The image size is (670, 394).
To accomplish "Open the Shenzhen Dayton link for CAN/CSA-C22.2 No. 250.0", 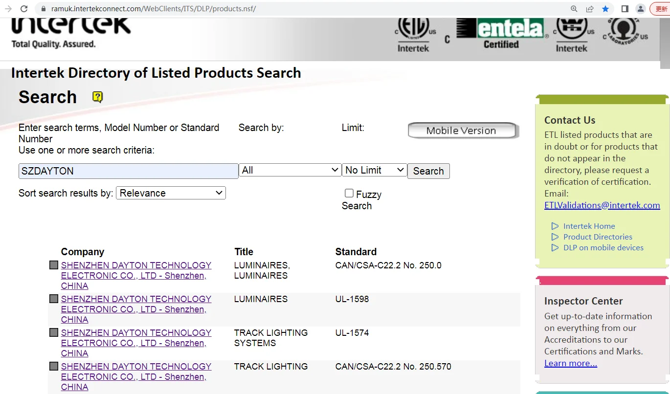I will 136,276.
